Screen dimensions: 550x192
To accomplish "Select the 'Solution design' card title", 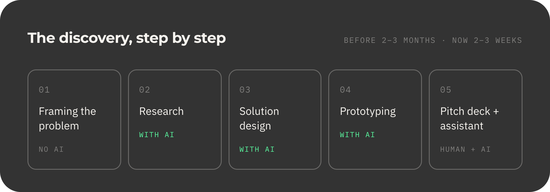I will click(259, 118).
